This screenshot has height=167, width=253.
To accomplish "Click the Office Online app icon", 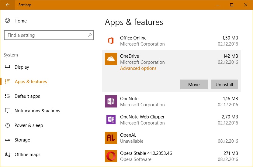I will coord(111,41).
